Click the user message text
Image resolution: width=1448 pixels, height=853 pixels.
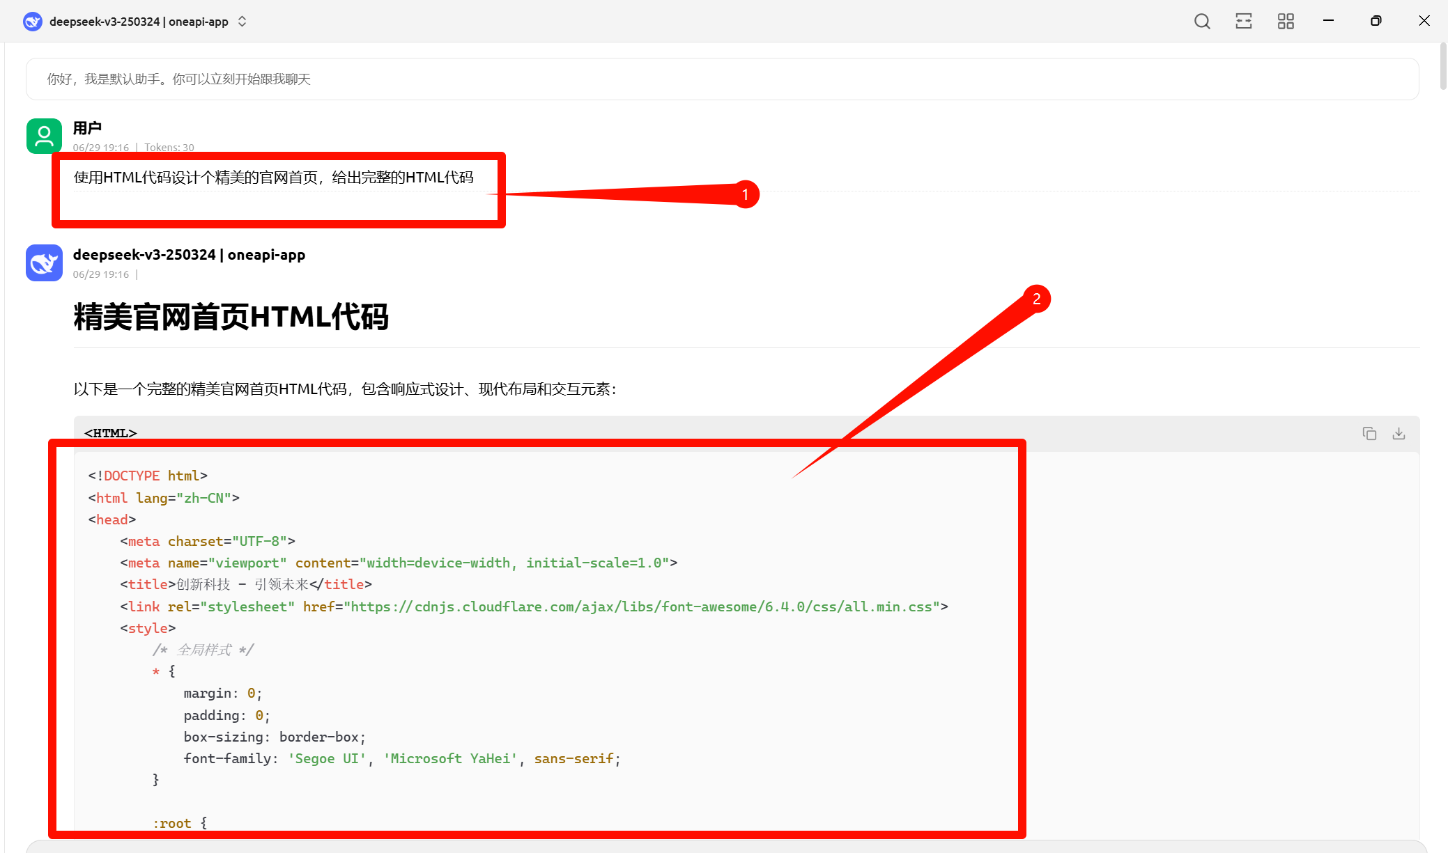point(274,178)
